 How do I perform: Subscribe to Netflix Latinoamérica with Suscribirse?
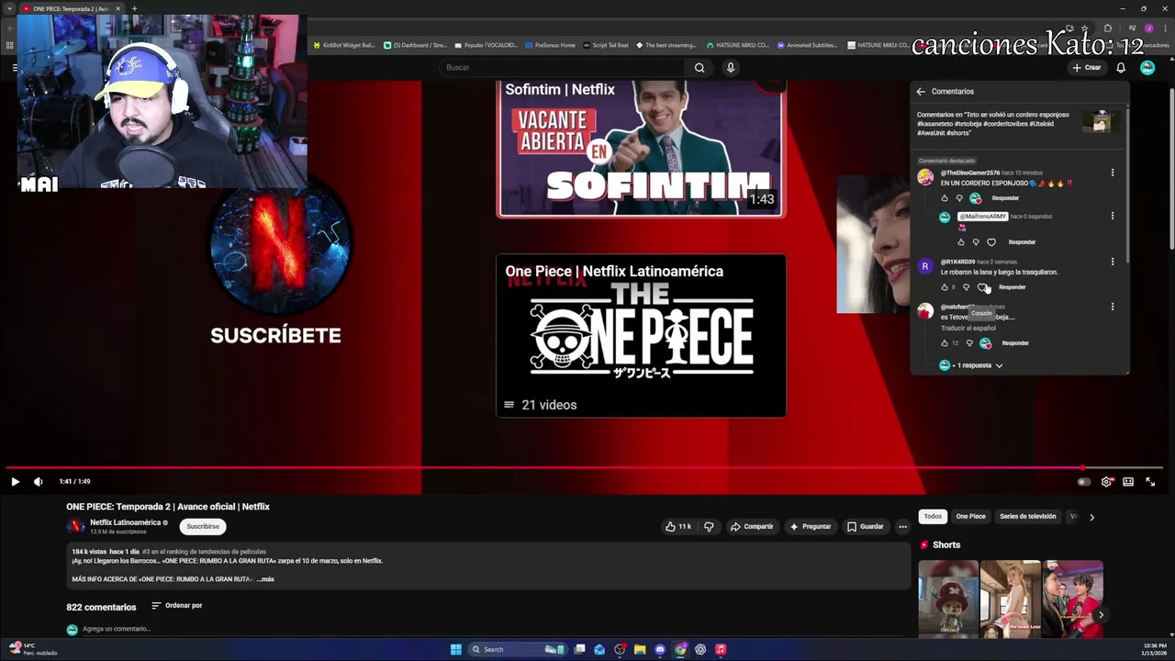[203, 527]
